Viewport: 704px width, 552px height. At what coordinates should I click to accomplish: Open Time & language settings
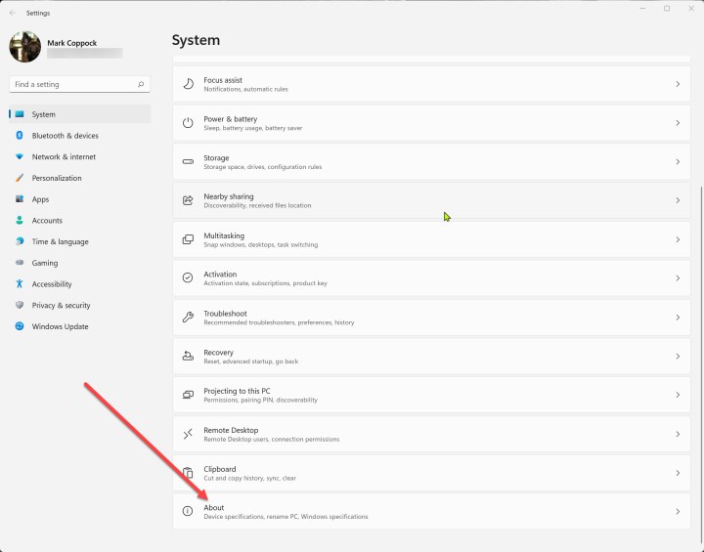pos(60,241)
